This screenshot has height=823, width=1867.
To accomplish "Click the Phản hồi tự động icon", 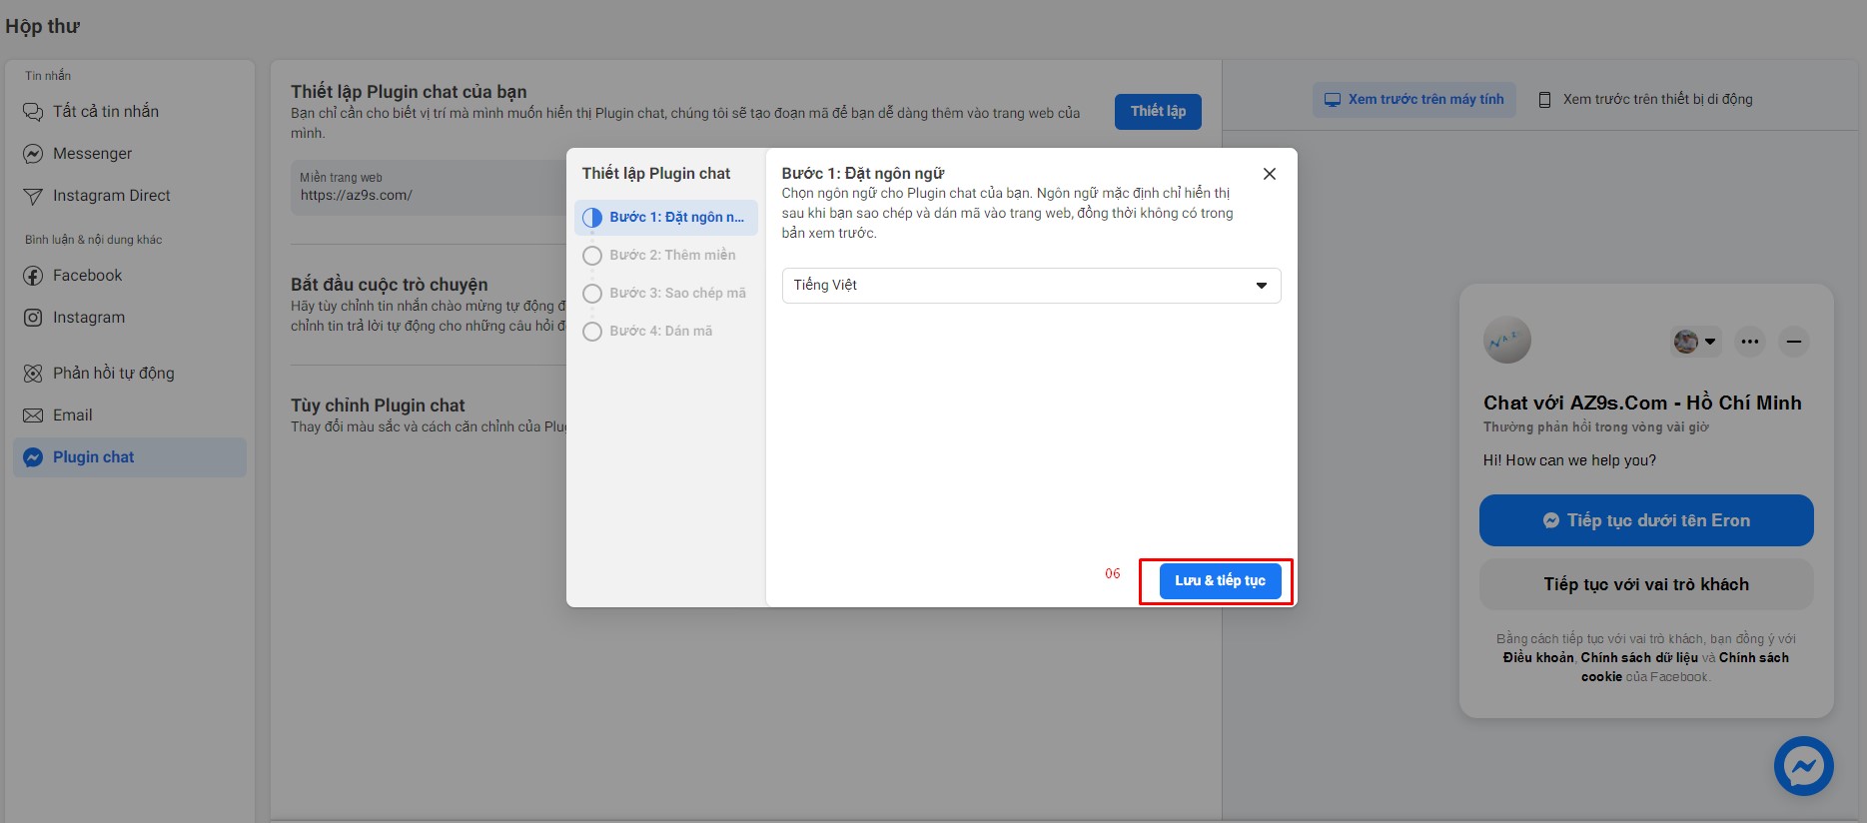I will 33,374.
